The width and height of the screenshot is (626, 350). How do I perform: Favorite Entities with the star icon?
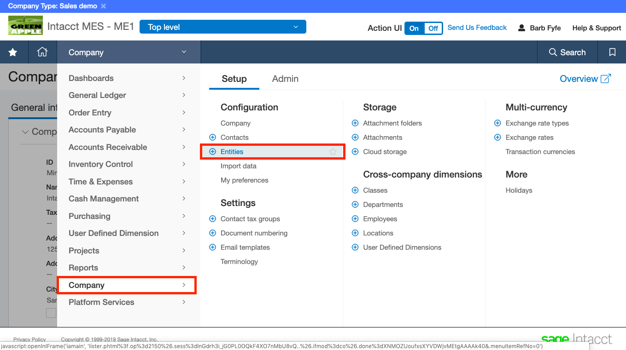(333, 152)
